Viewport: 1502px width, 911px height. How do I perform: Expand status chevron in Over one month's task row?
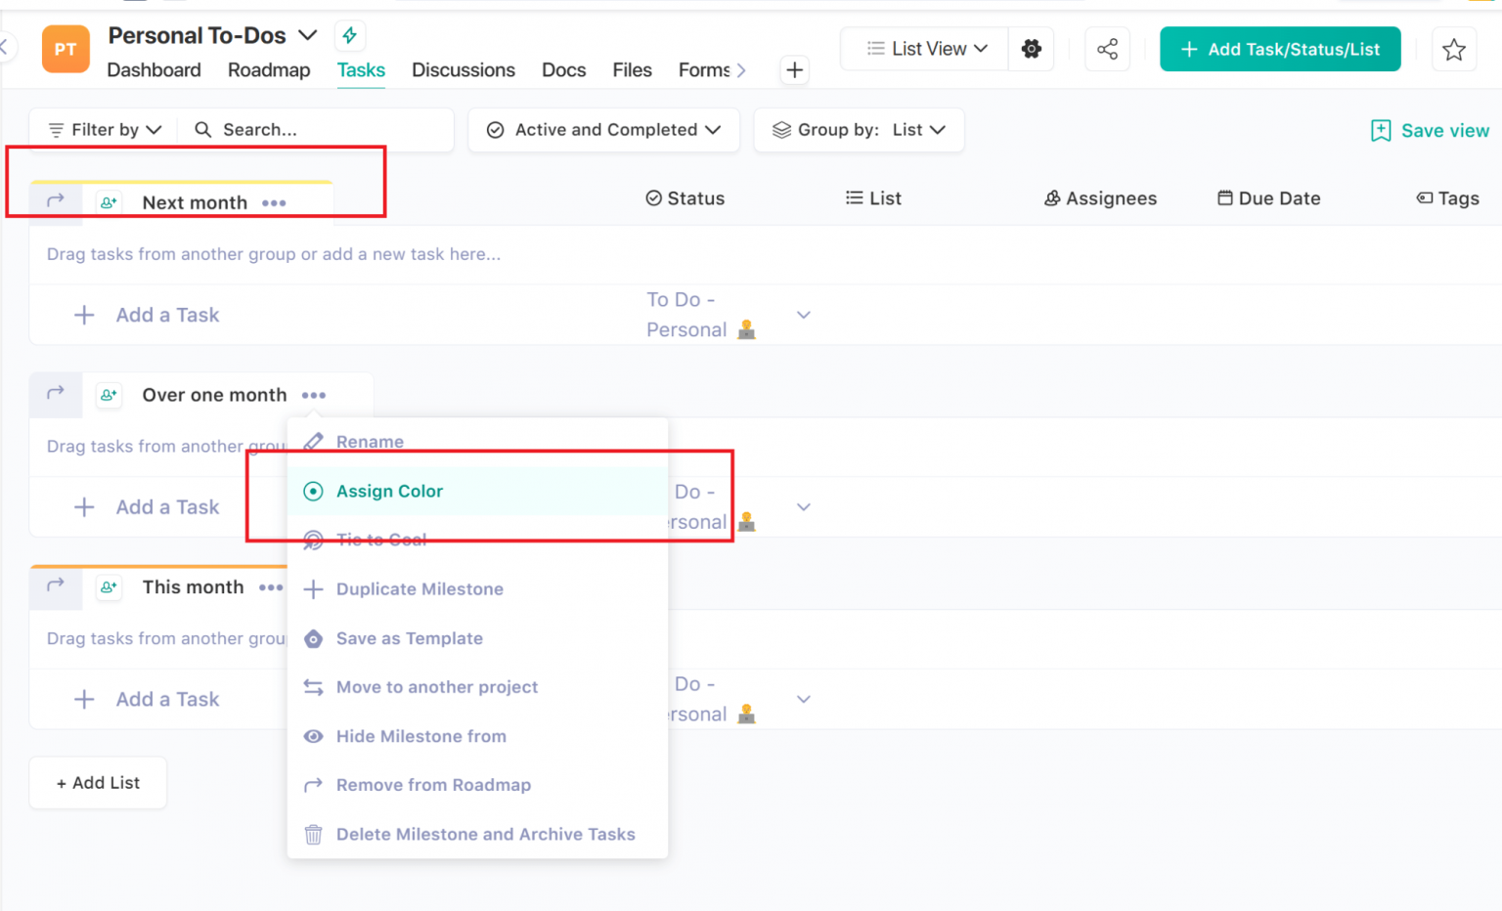(803, 507)
